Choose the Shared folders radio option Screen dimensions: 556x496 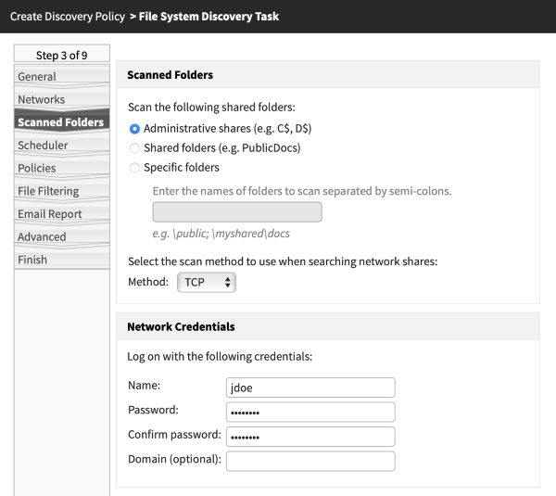[x=135, y=148]
